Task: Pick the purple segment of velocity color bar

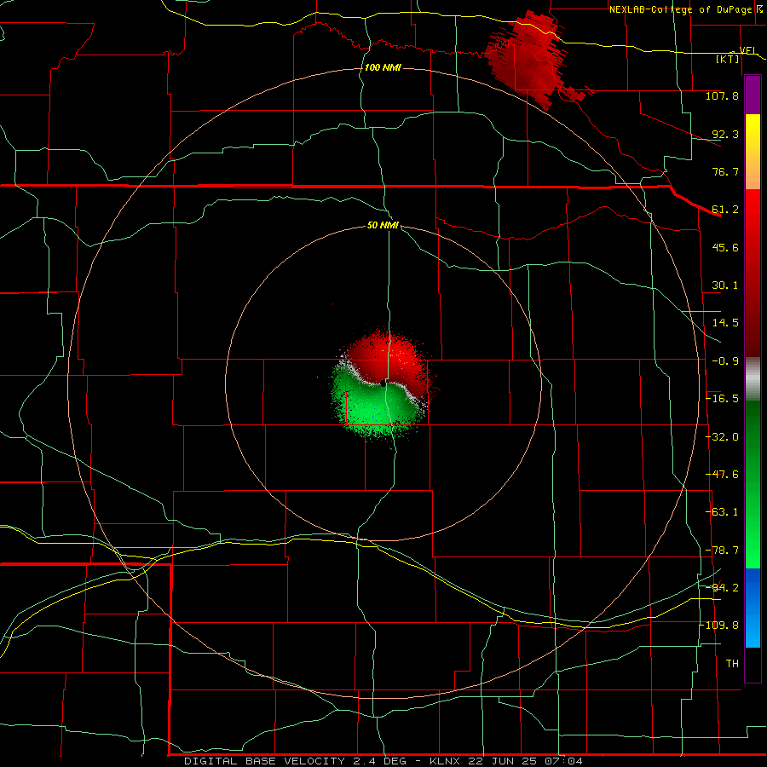Action: tap(753, 95)
